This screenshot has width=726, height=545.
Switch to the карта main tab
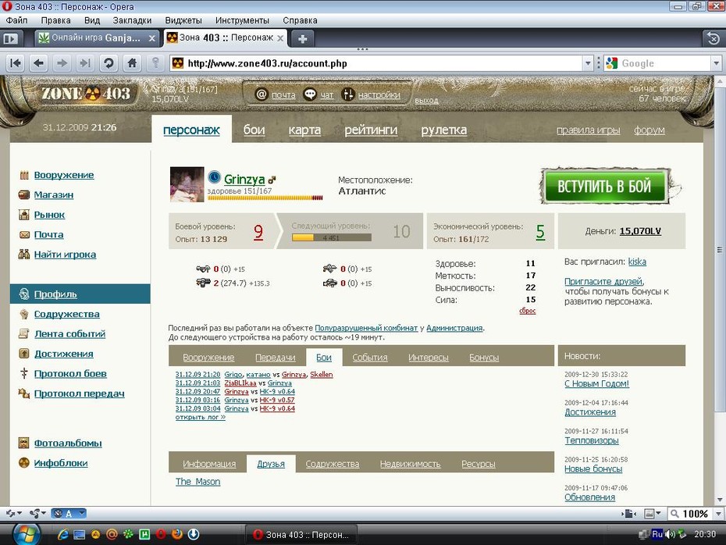coord(304,130)
